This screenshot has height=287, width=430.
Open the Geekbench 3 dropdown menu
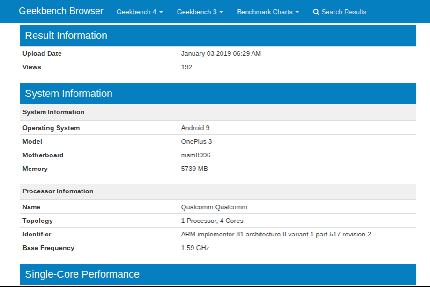pos(200,12)
